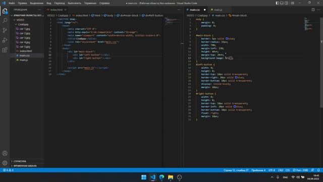Click blue swatch on border-left line

pyautogui.click(x=235, y=107)
